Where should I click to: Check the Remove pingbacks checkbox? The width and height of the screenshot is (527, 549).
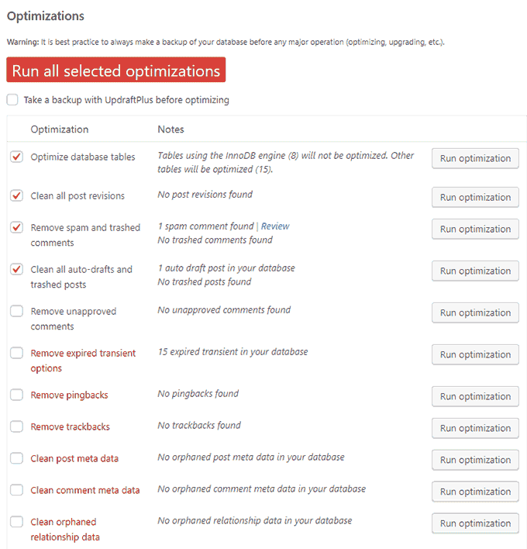16,395
